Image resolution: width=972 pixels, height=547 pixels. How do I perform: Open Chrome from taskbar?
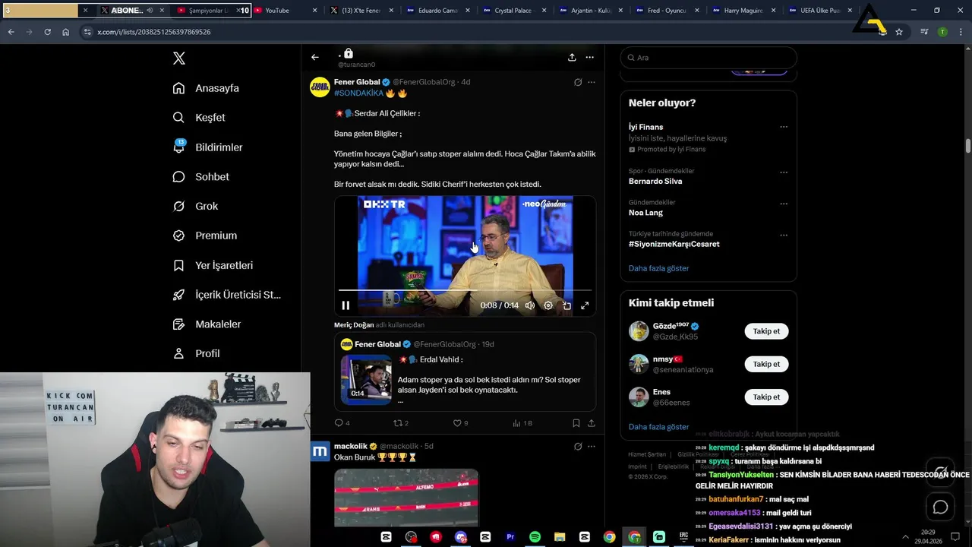[609, 536]
